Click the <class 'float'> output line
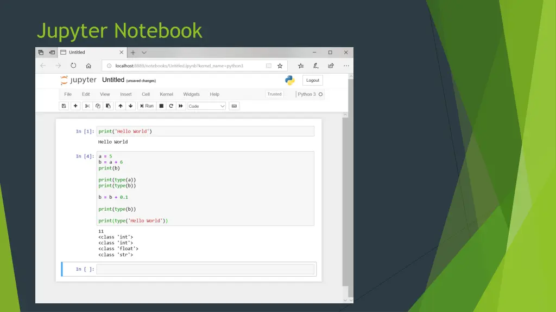 click(x=118, y=249)
